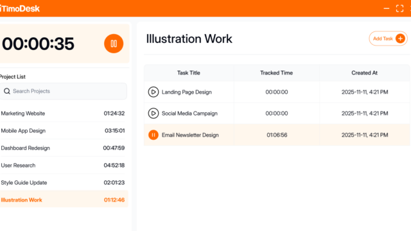The width and height of the screenshot is (411, 231).
Task: Click Landing Page Design's created date
Action: (x=365, y=92)
